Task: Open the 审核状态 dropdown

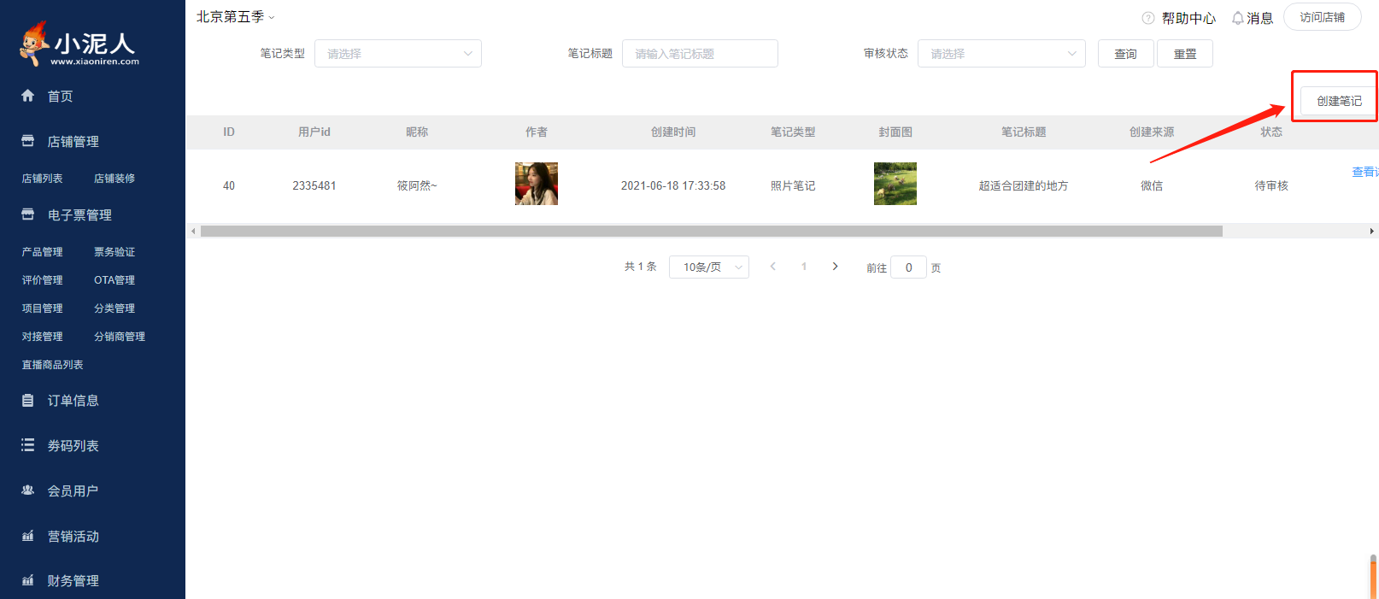Action: (1001, 54)
